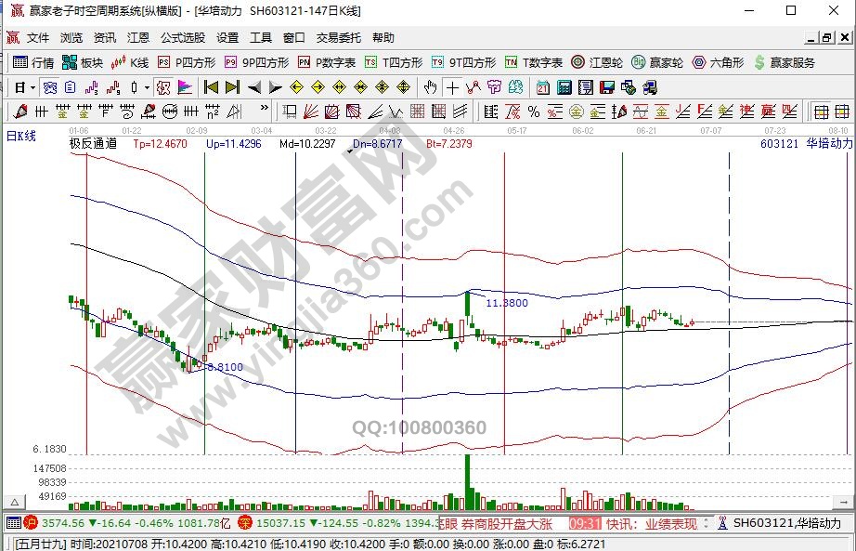The width and height of the screenshot is (856, 551).
Task: Toggle the crosshair cursor tool
Action: pos(451,87)
